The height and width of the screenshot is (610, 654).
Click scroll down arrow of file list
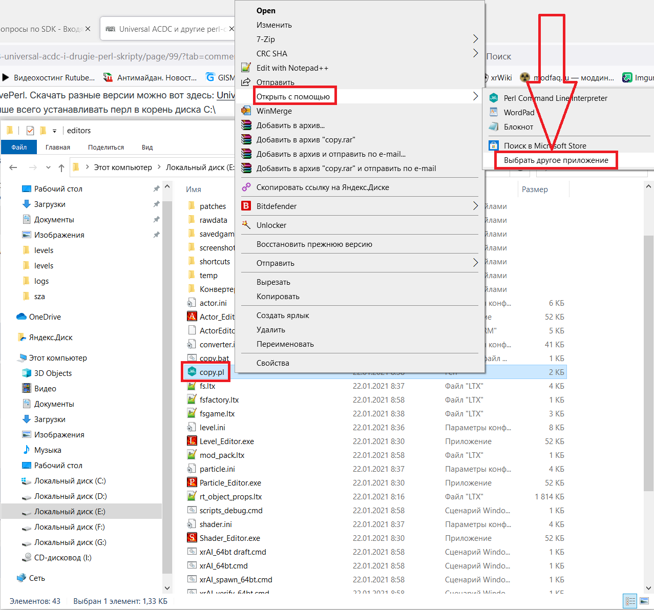tap(648, 588)
